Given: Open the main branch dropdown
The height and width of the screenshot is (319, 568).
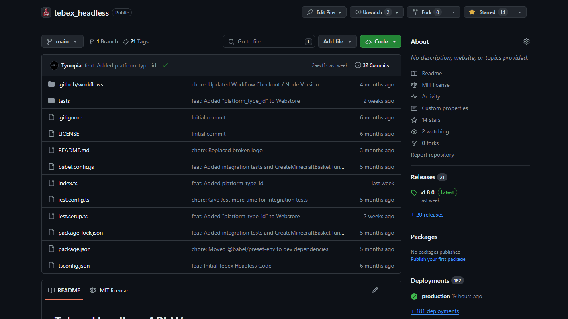Looking at the screenshot, I should coord(62,41).
